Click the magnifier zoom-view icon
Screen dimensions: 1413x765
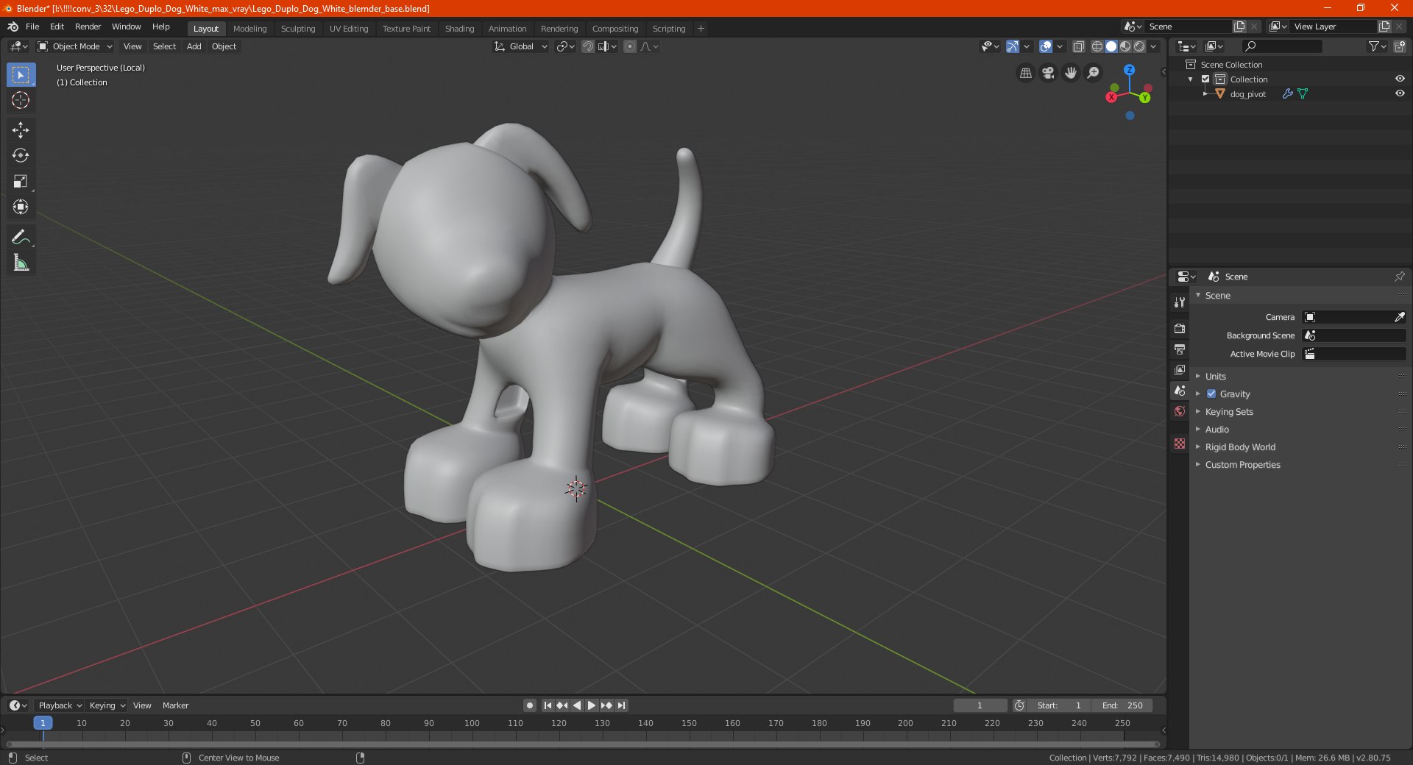coord(1094,73)
